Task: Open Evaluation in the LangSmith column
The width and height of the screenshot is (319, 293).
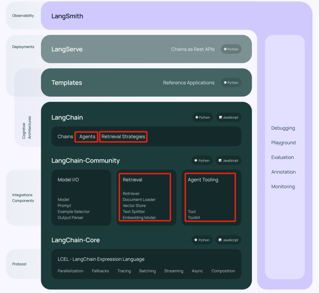Action: click(x=283, y=157)
